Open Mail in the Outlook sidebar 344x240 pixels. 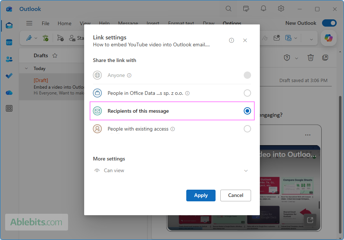9,26
